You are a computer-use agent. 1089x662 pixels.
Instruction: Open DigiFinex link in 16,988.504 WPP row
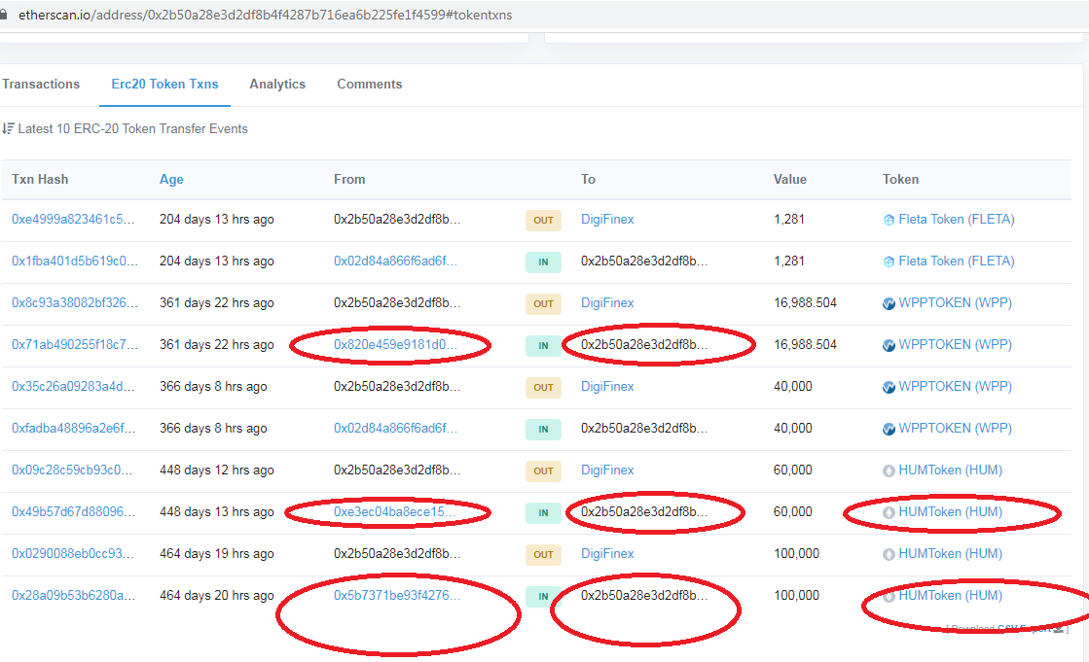607,302
